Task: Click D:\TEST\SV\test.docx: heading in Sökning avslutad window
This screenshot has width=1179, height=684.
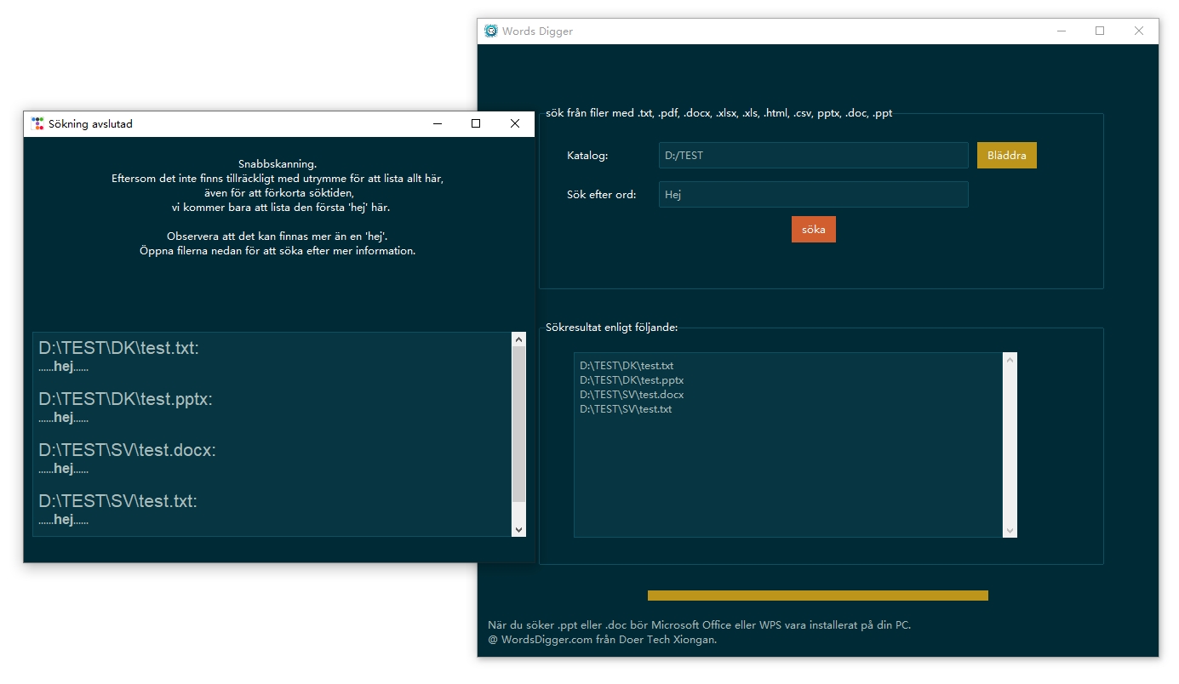Action: pos(128,450)
